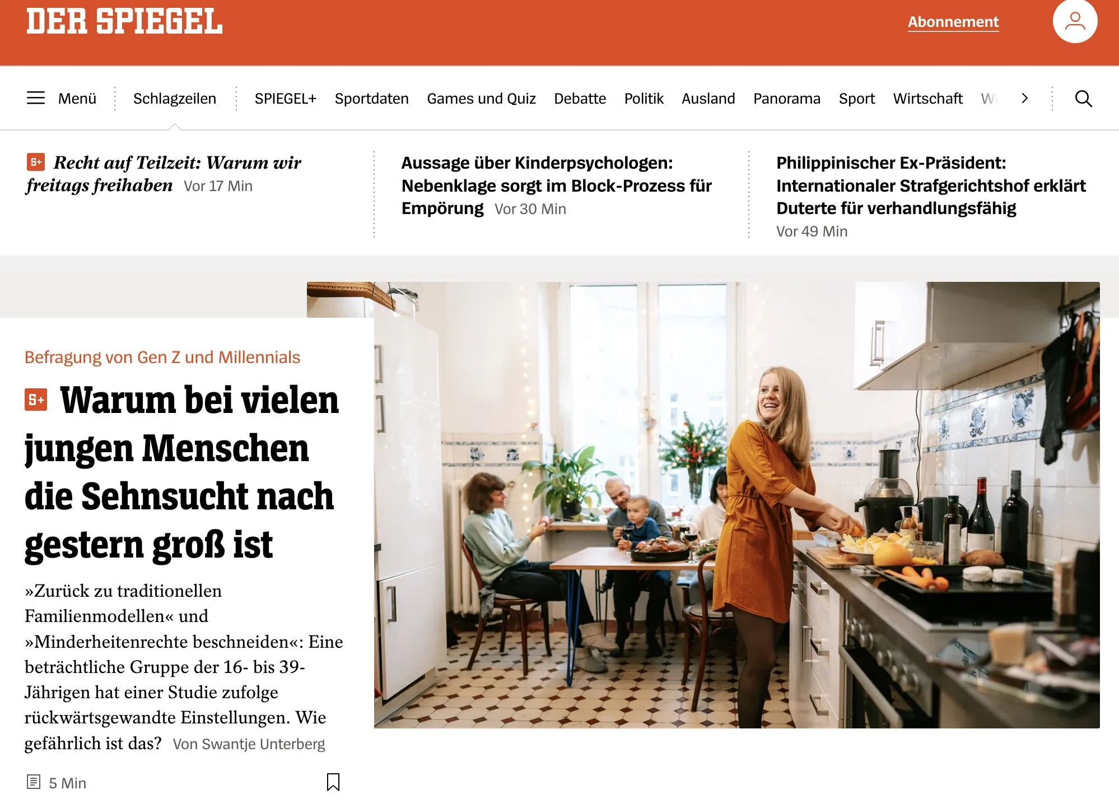Click the S+ badge beside Recht auf Teilzeit
The image size is (1119, 808).
click(36, 162)
